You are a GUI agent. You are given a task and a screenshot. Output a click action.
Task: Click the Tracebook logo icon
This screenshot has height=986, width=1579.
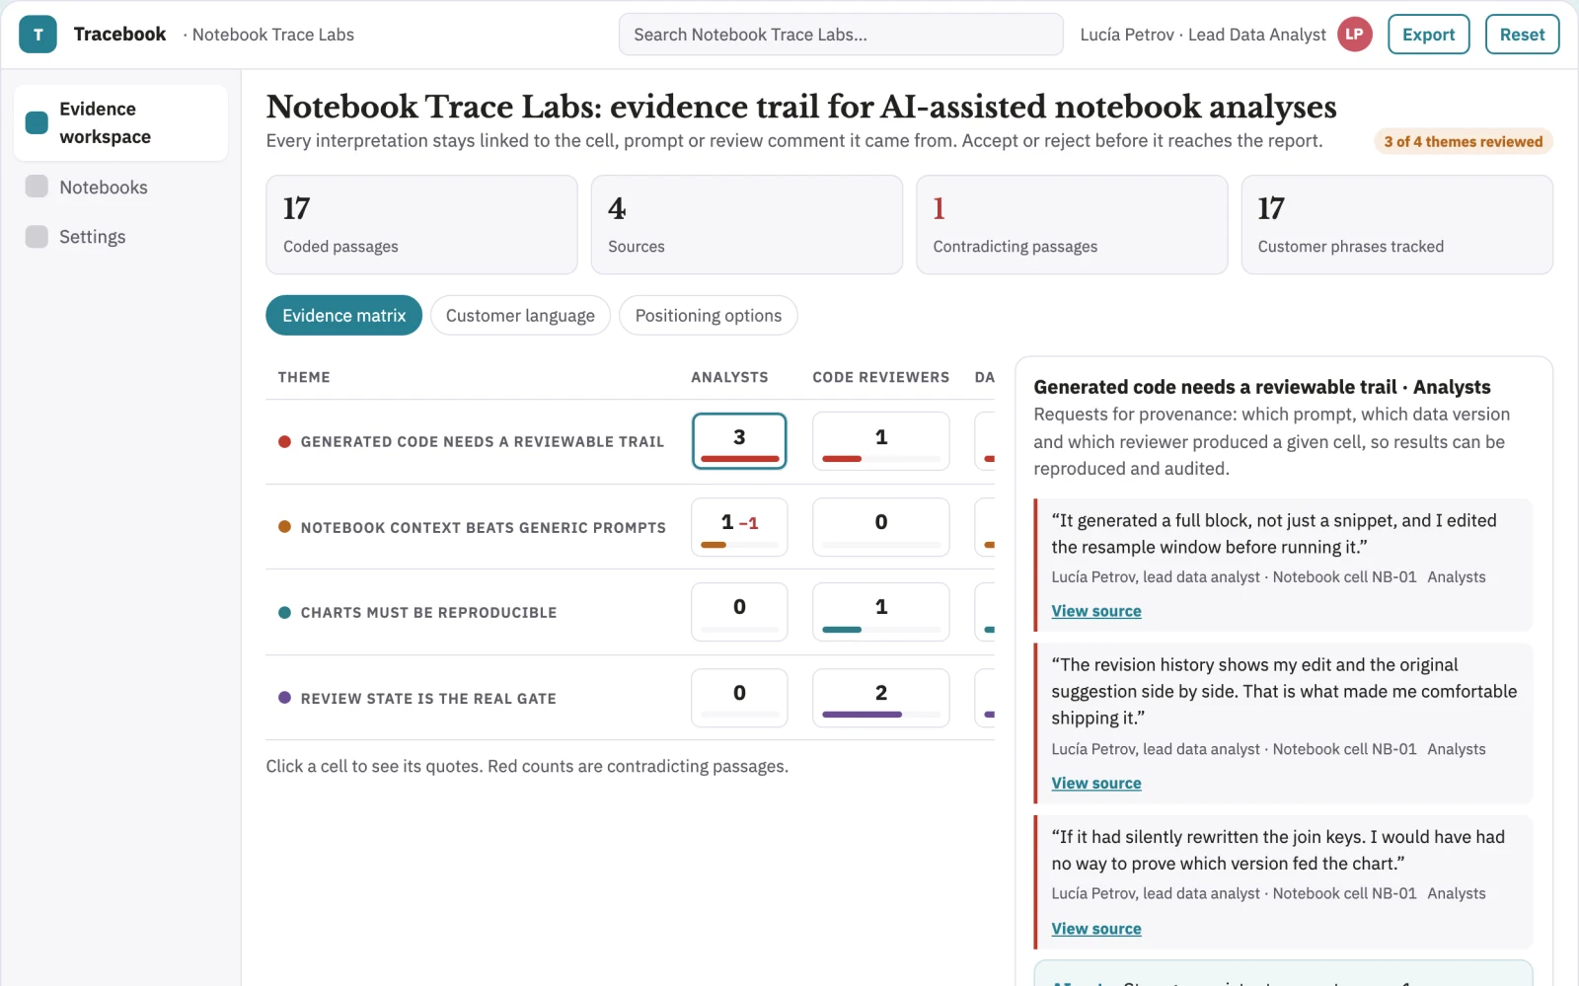(38, 35)
